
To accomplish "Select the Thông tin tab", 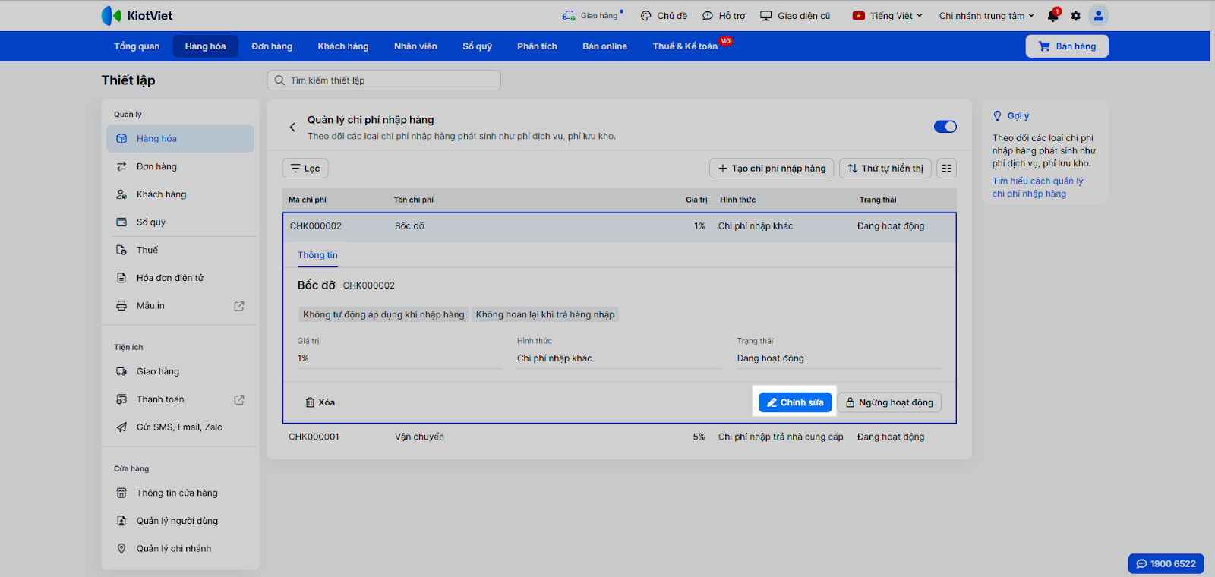I will coord(317,256).
